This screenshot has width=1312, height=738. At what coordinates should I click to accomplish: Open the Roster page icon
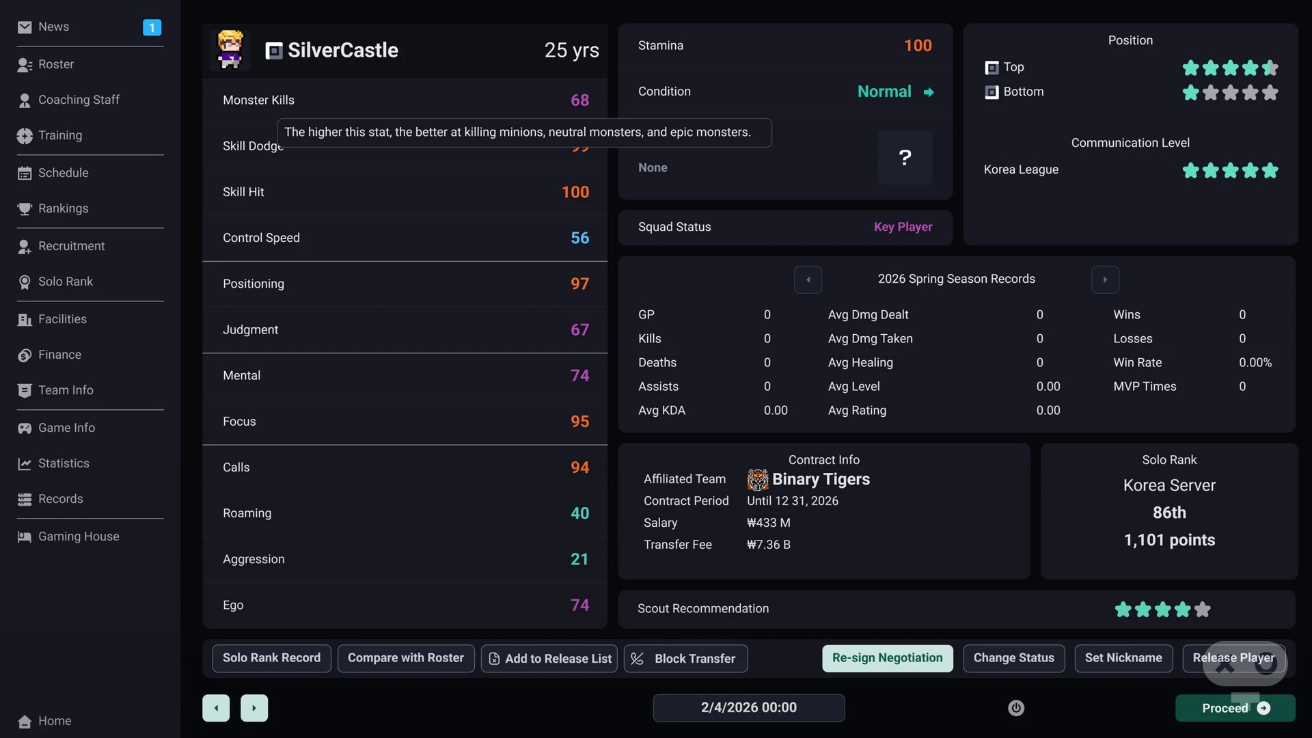point(25,65)
